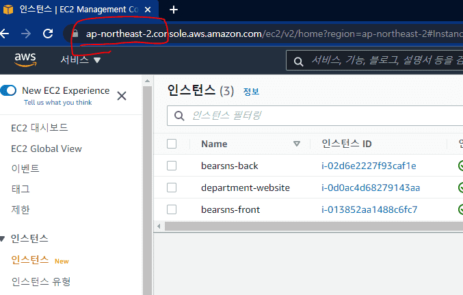463x295 pixels.
Task: Click the table scroll-left arrow
Action: click(159, 227)
